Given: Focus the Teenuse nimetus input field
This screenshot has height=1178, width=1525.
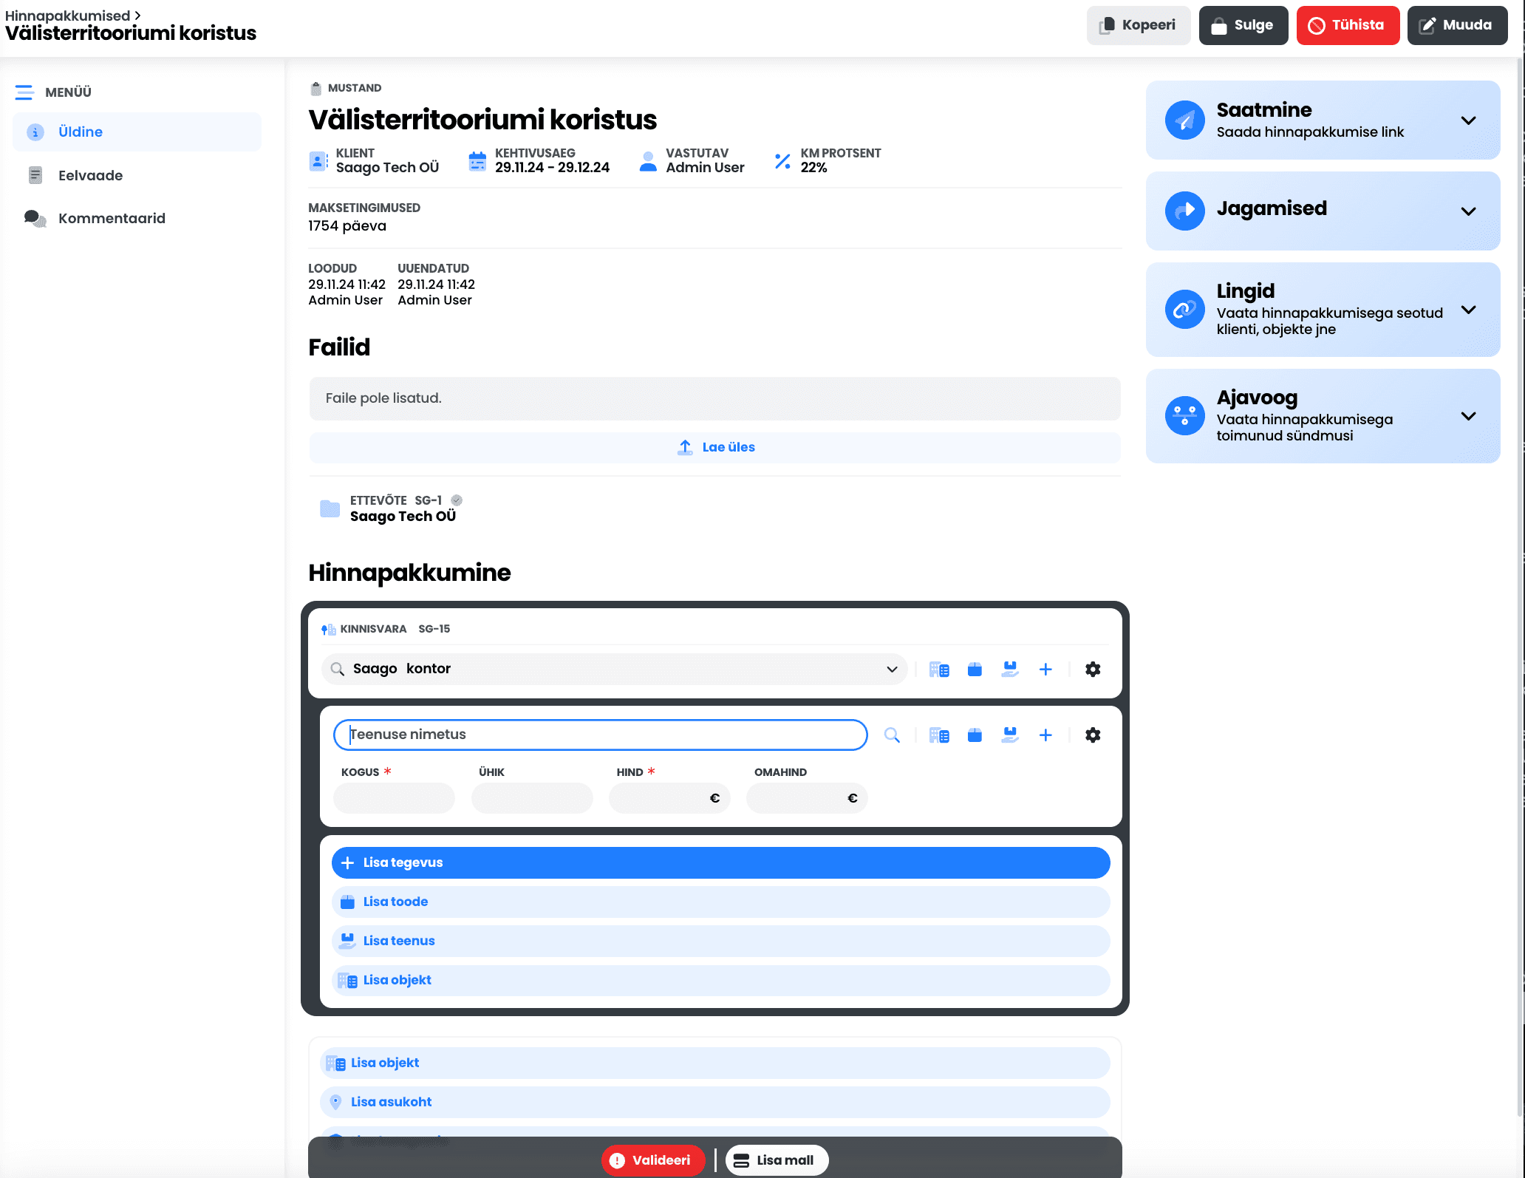Looking at the screenshot, I should pyautogui.click(x=601, y=735).
